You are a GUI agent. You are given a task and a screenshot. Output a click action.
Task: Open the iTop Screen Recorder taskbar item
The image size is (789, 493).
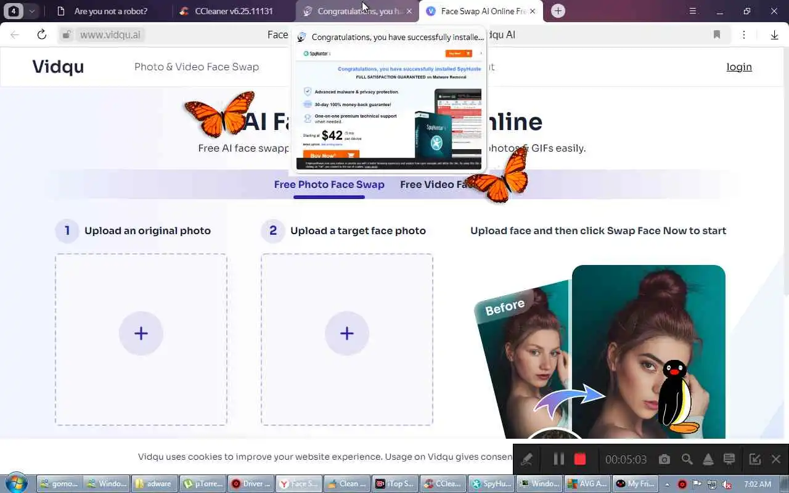coord(394,484)
